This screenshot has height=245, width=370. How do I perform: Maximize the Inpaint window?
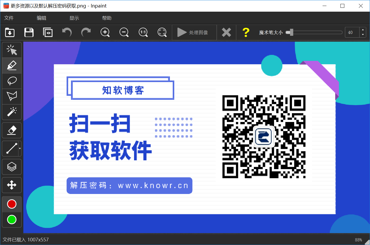[342, 6]
